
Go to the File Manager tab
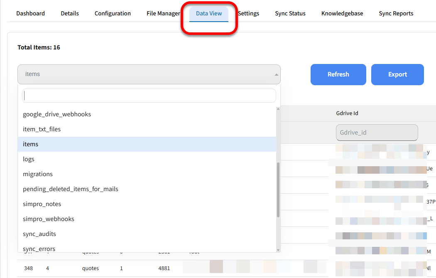click(x=163, y=13)
